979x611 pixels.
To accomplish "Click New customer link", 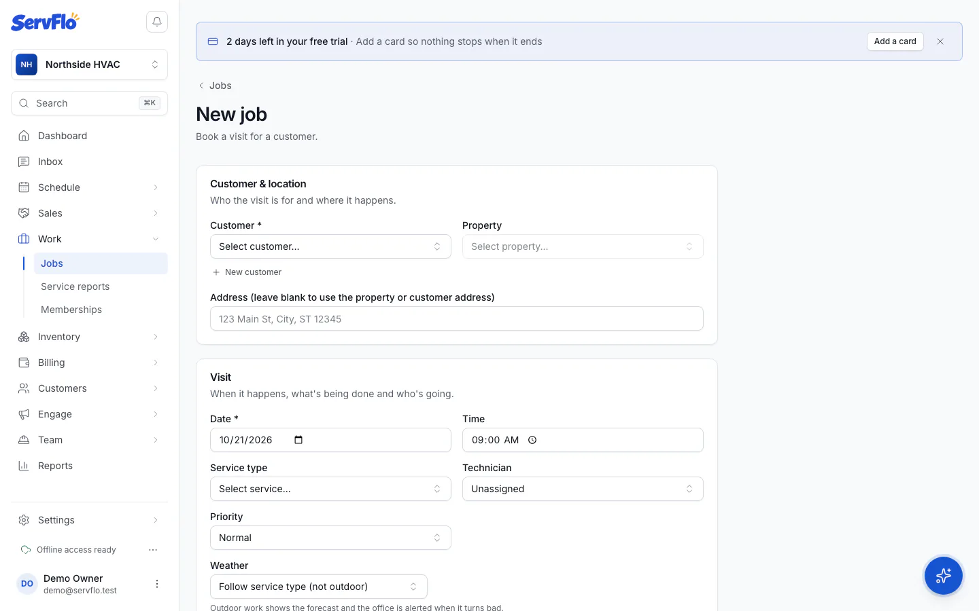I will click(247, 272).
